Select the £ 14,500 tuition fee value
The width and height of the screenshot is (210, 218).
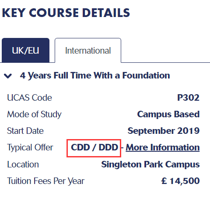pyautogui.click(x=180, y=181)
